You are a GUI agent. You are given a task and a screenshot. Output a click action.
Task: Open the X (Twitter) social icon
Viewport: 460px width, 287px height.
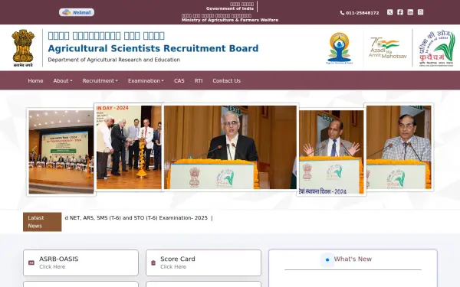point(389,12)
